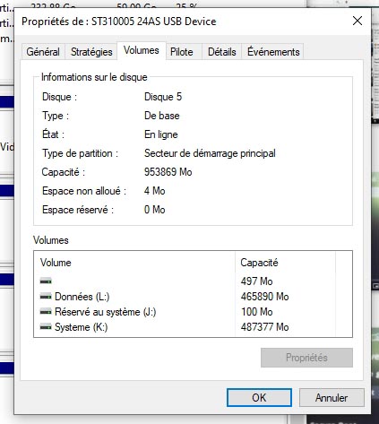379x424 pixels.
Task: Click the Systeme (K:) drive icon
Action: (x=46, y=327)
